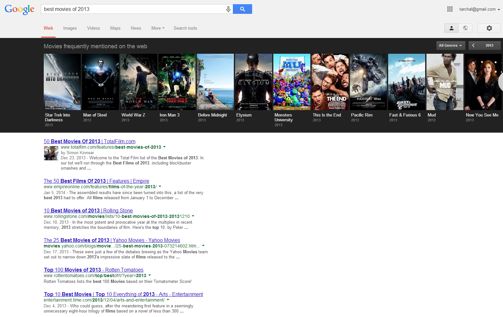The width and height of the screenshot is (503, 317).
Task: Open Top 100 Movies of 2013 Rotten Tomatoes link
Action: (x=94, y=270)
